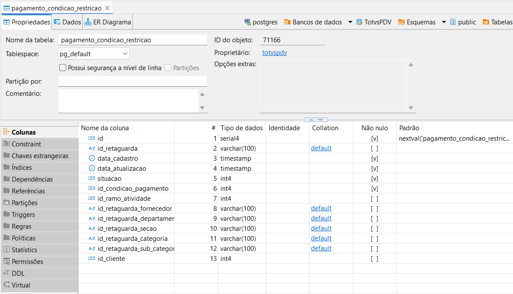The image size is (513, 294).
Task: Enable 'Possui segurança a nível de linha' checkbox
Action: [63, 68]
